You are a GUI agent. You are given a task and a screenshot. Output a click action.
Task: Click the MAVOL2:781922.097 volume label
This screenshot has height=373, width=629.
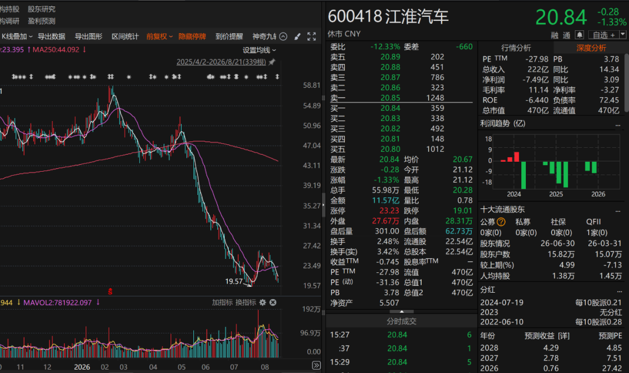click(x=57, y=303)
